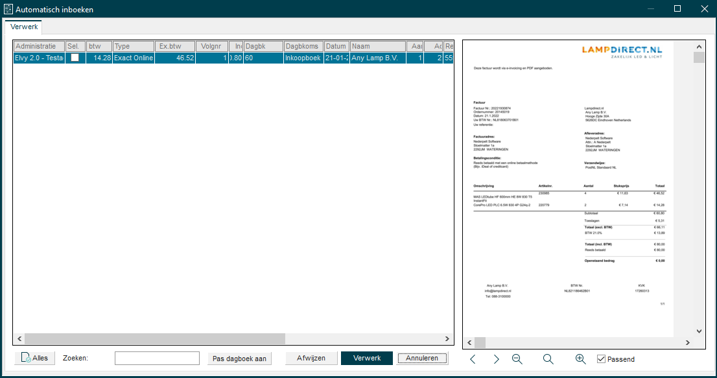Go to next page in invoice preview

point(496,359)
